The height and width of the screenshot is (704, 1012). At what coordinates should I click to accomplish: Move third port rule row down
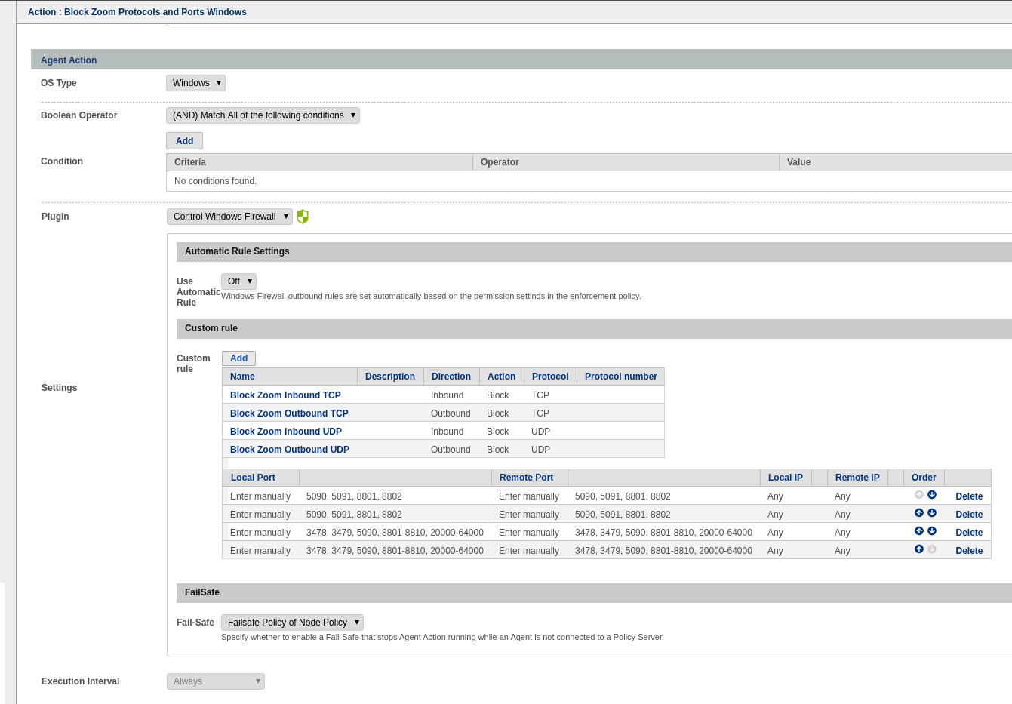tap(932, 531)
